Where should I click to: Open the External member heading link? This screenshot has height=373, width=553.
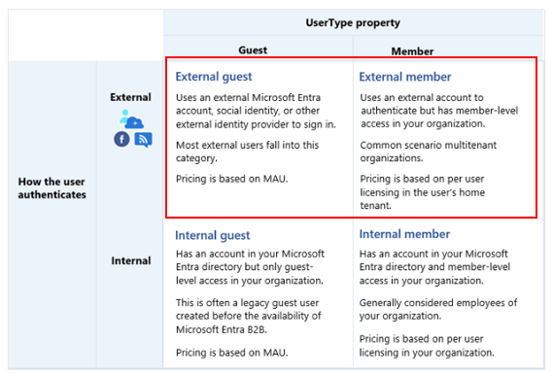point(405,77)
